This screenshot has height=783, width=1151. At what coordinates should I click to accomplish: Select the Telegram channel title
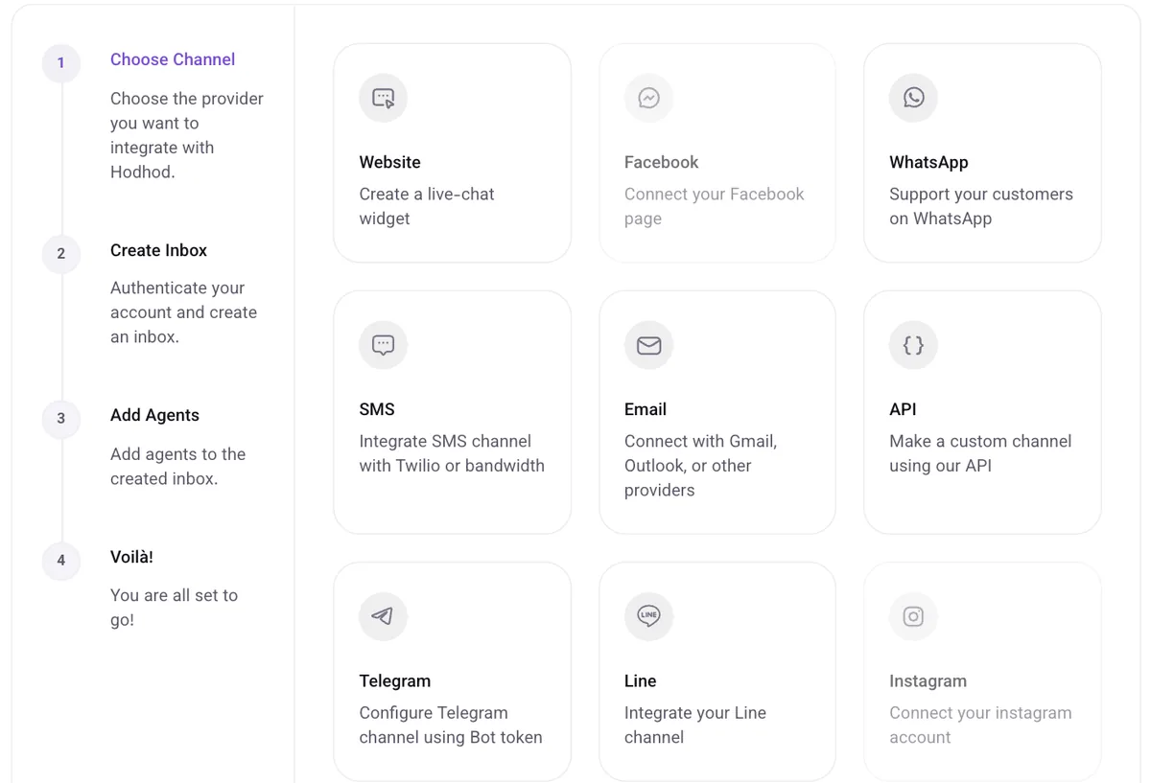click(x=395, y=680)
